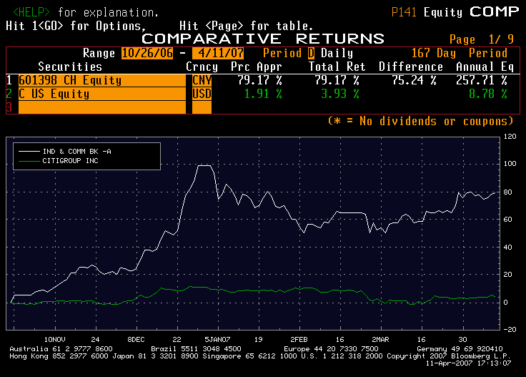This screenshot has width=526, height=377.
Task: Click the Annual Eq column header
Action: (485, 67)
